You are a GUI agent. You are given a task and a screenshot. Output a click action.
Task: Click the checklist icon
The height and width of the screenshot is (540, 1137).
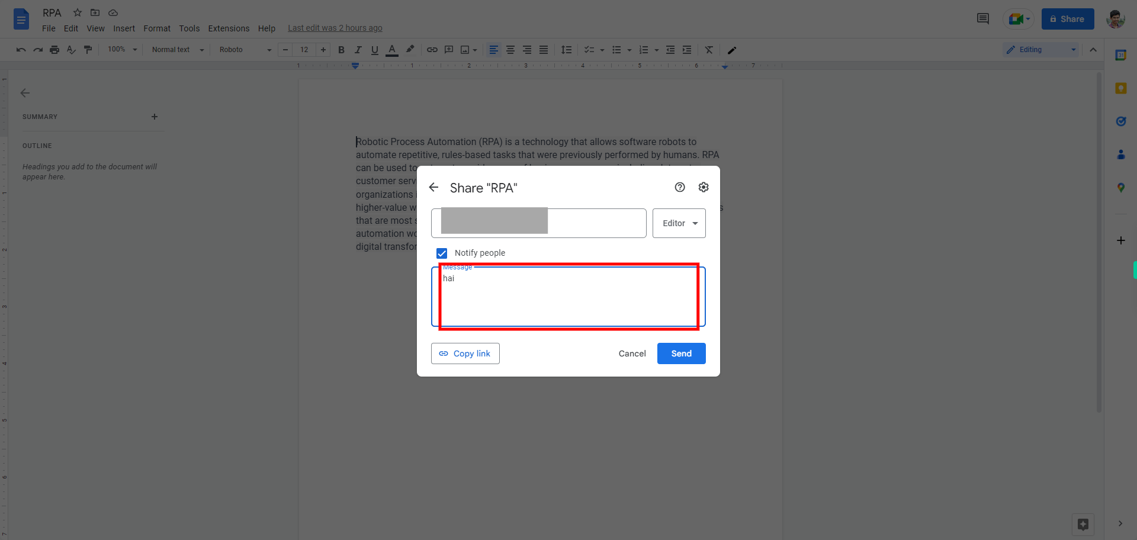(589, 50)
